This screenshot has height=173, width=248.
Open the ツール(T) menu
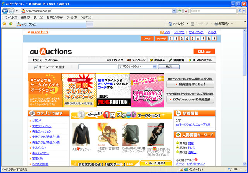tap(71, 17)
